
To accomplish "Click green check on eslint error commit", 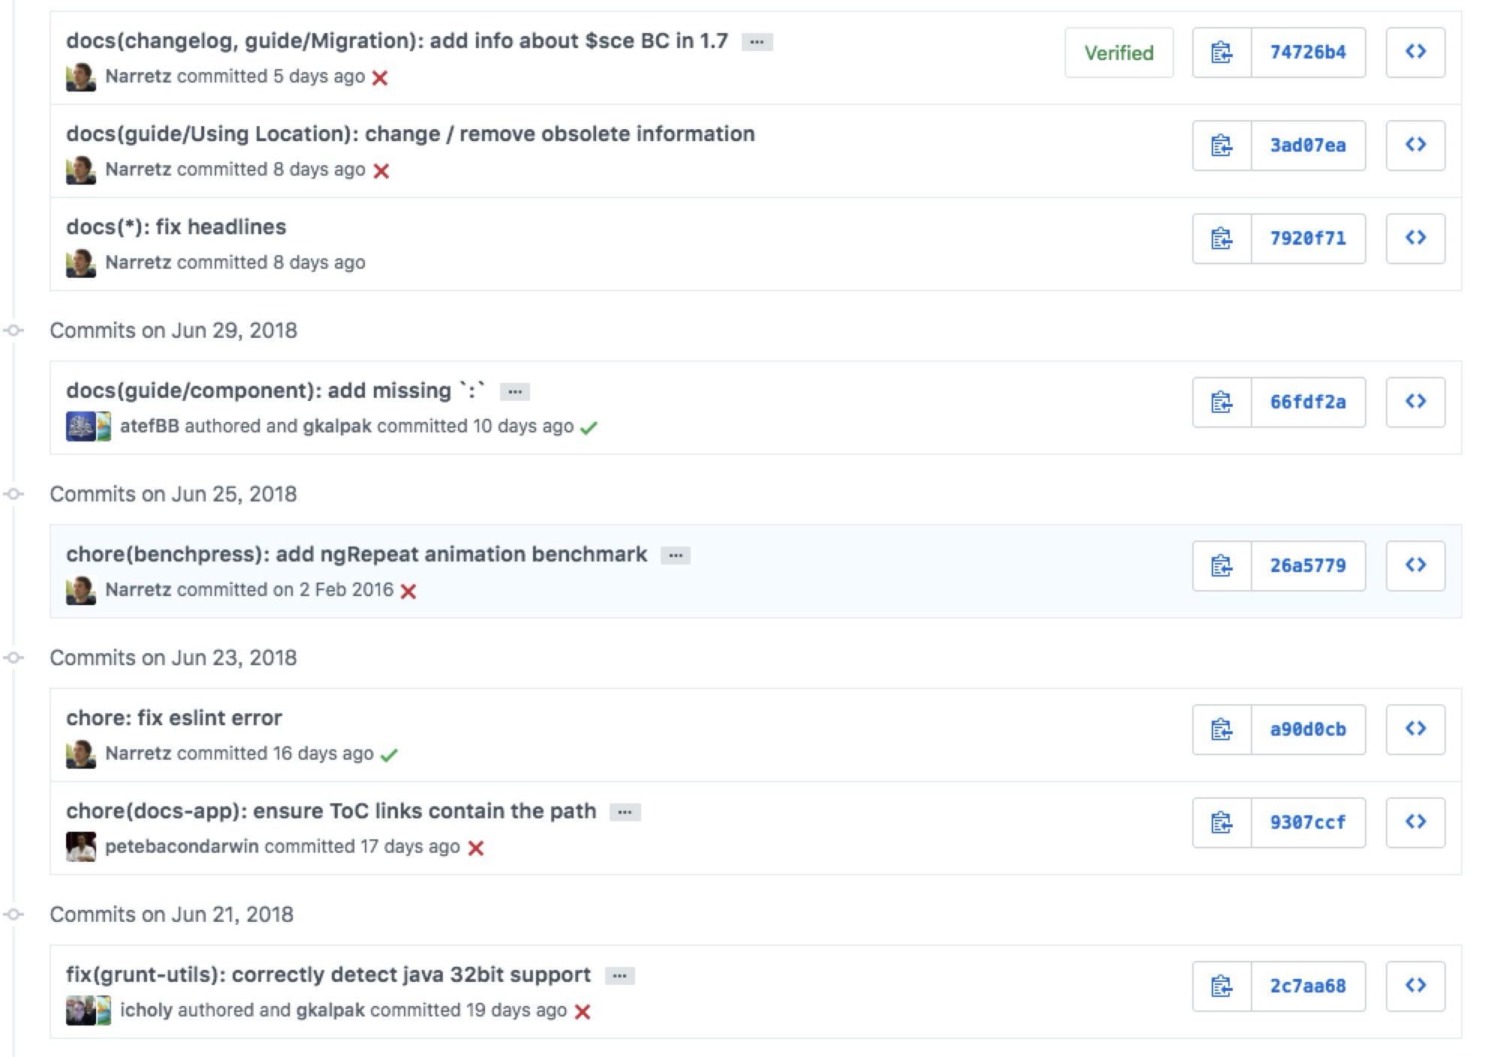I will point(389,755).
